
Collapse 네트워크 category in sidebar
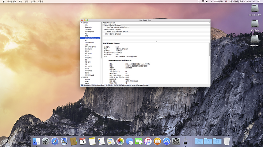(82, 77)
